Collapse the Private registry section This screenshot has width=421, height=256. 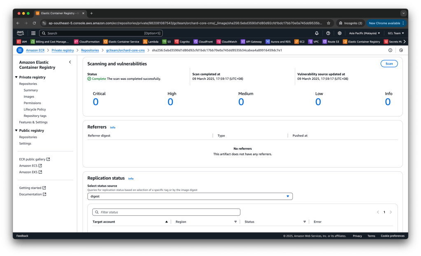tap(16, 77)
